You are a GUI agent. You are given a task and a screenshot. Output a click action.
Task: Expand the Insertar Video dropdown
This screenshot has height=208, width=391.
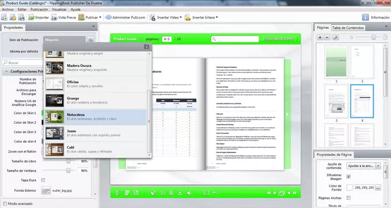coord(181,17)
